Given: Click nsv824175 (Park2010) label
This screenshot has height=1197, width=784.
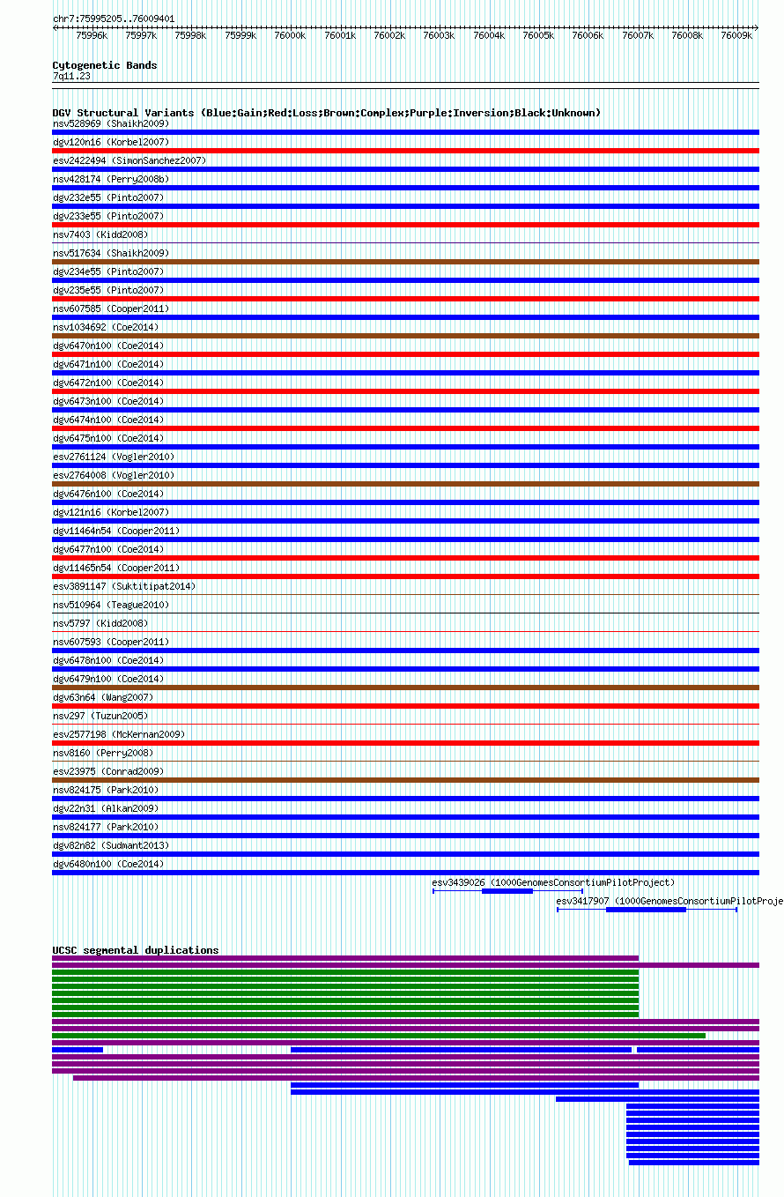Looking at the screenshot, I should tap(106, 790).
